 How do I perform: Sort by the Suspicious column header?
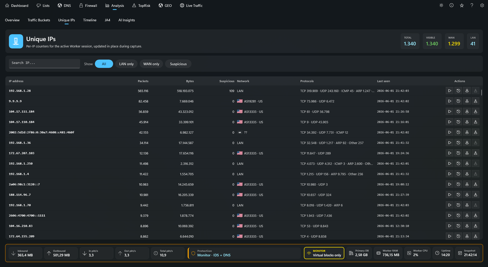coord(227,81)
